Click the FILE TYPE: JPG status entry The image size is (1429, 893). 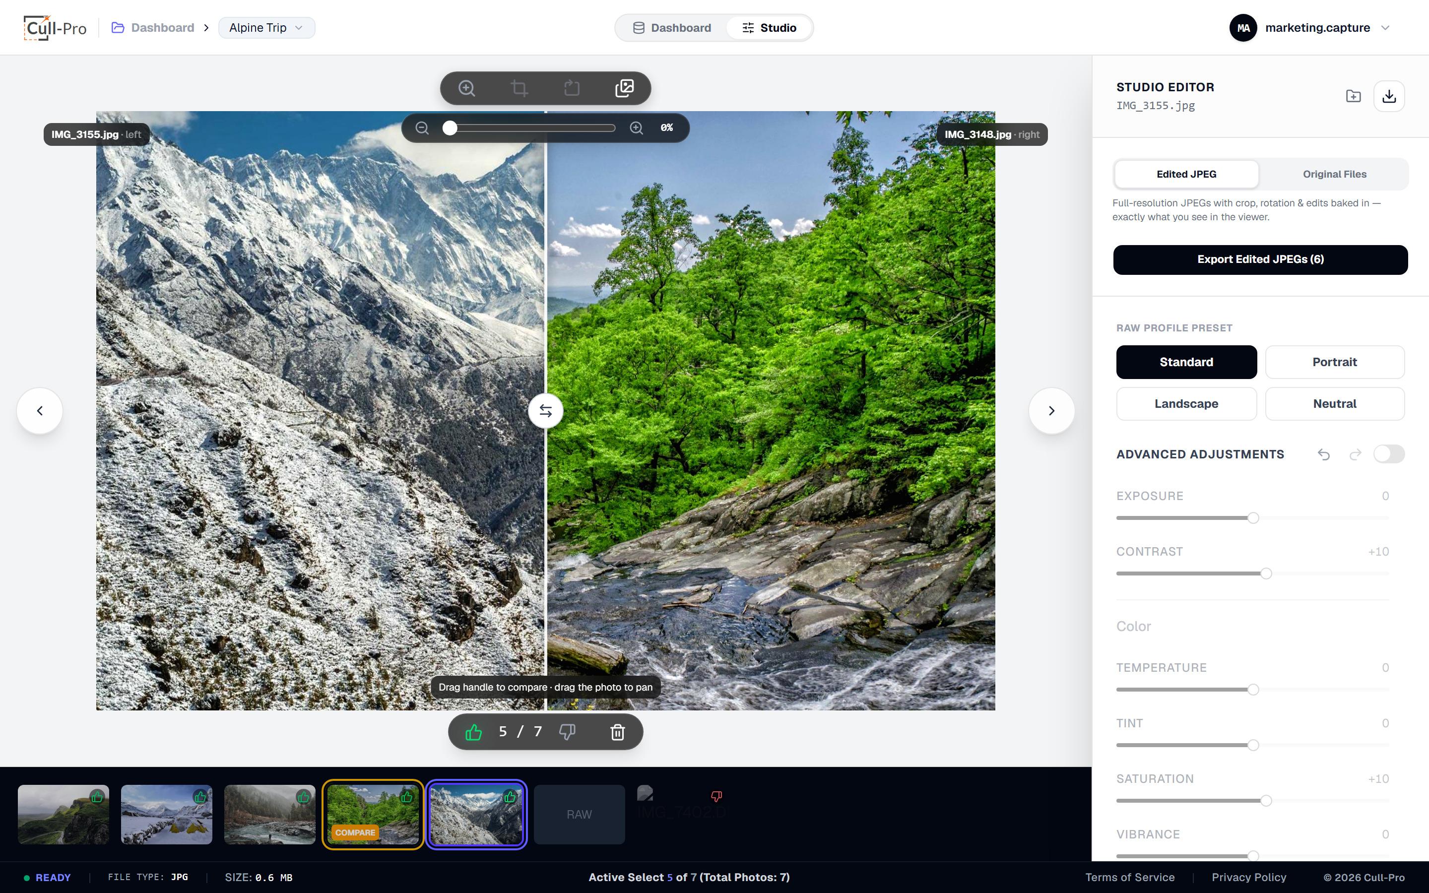point(148,878)
